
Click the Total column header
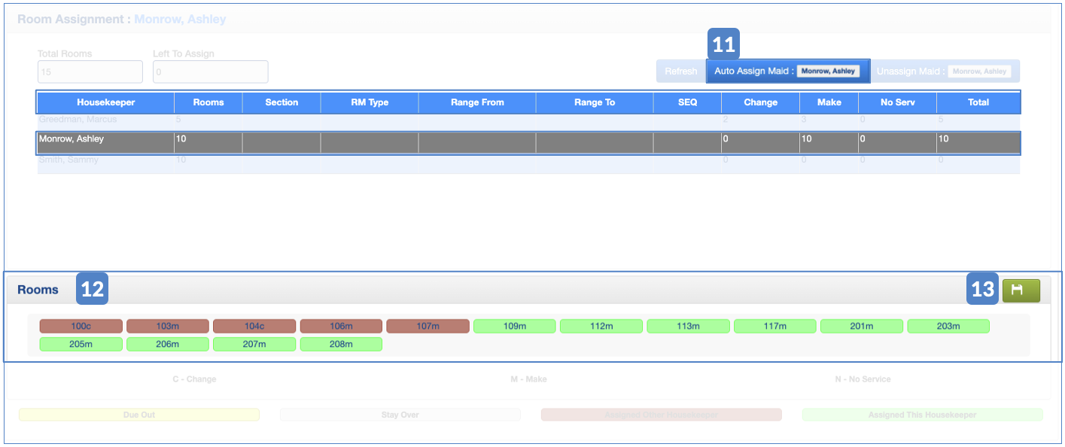[x=978, y=102]
